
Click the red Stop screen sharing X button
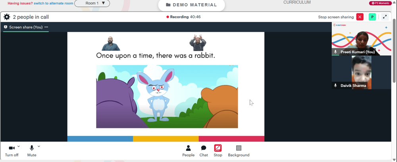pos(360,17)
